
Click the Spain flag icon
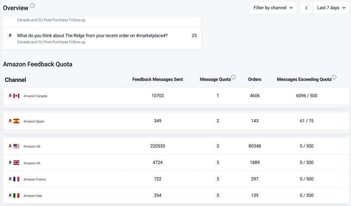pos(16,121)
